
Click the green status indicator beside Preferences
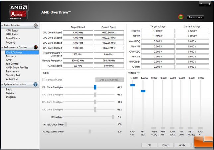tap(181, 17)
